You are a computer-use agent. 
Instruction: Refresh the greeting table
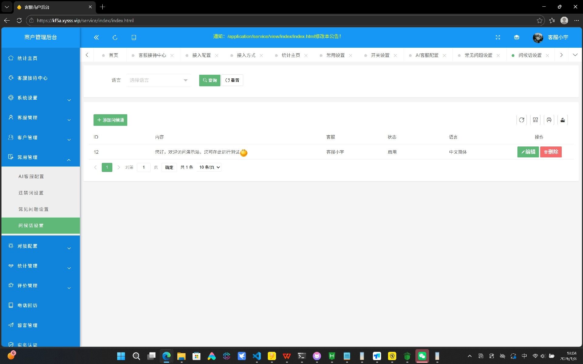(521, 120)
